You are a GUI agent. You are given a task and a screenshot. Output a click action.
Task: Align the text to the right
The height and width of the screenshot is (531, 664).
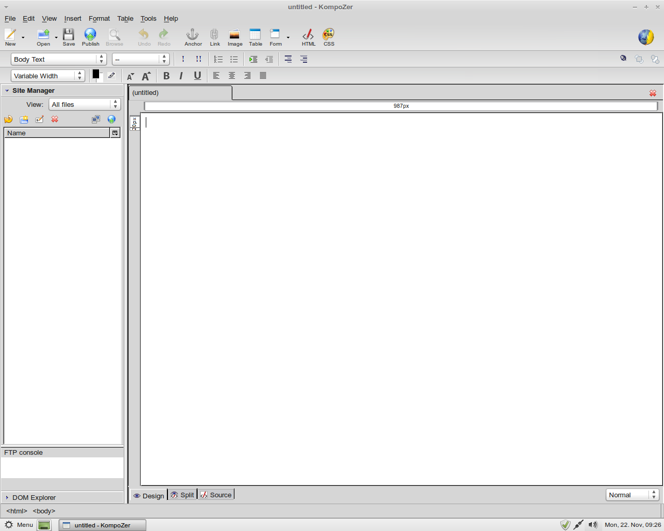click(247, 76)
